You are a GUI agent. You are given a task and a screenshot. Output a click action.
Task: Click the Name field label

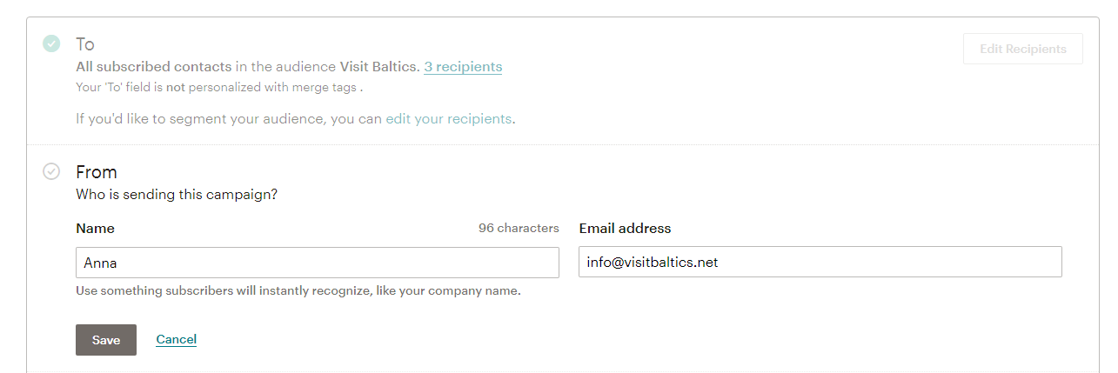95,229
